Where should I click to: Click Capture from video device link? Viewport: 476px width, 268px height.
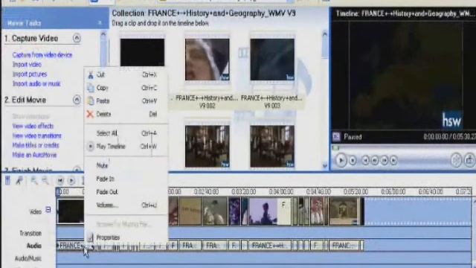coord(42,55)
